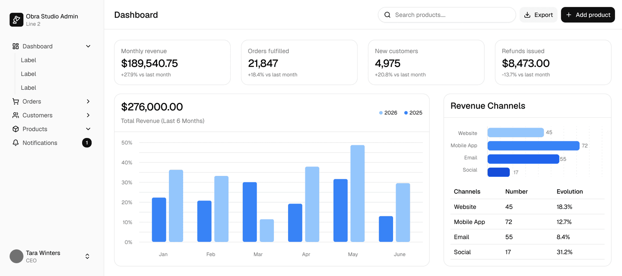Click the Customers people icon

(16, 115)
